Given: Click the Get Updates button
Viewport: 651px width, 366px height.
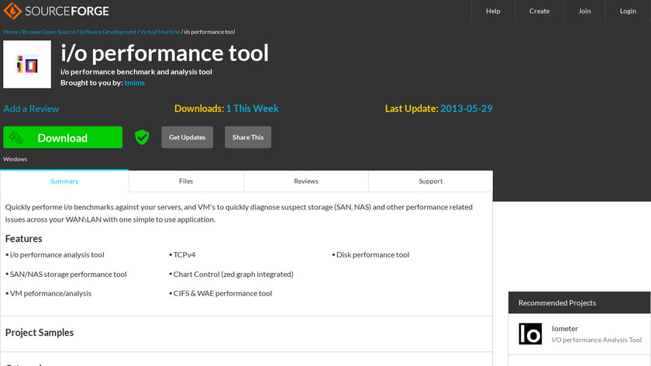Looking at the screenshot, I should 187,137.
